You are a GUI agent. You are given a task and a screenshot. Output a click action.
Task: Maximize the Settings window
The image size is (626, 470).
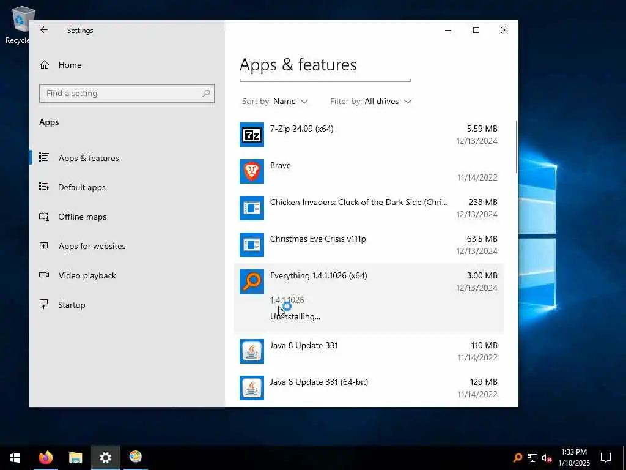[x=476, y=30]
